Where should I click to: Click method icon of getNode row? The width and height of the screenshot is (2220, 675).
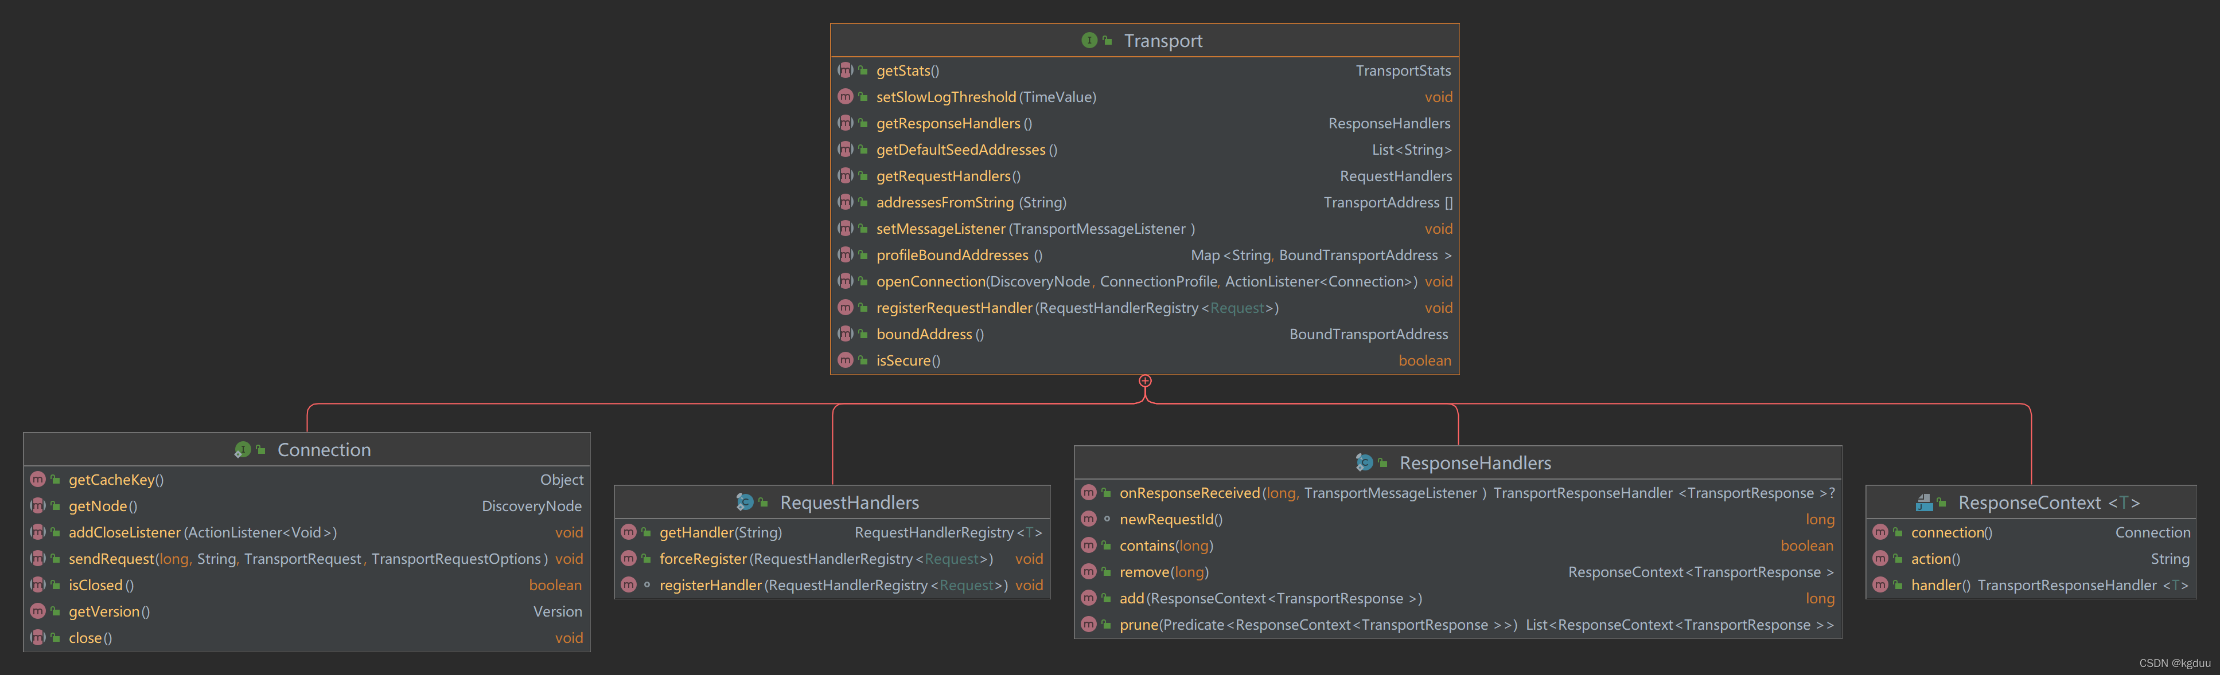tap(38, 507)
